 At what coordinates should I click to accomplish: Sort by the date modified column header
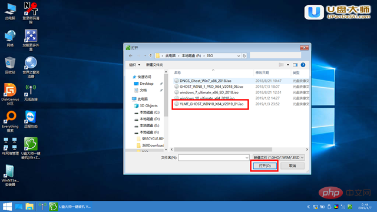(262, 72)
